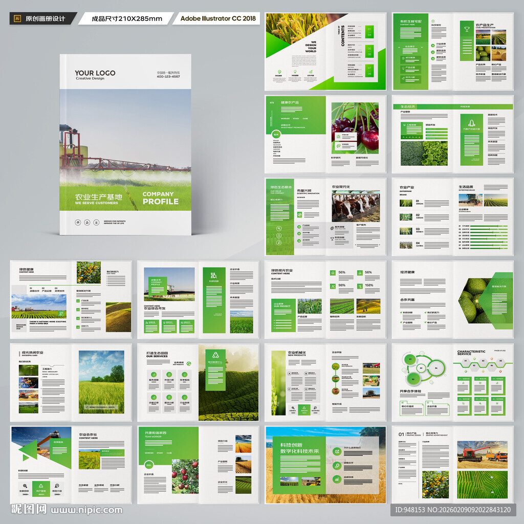Select the terraced green field photo
This screenshot has height=524, width=524.
[x=482, y=485]
